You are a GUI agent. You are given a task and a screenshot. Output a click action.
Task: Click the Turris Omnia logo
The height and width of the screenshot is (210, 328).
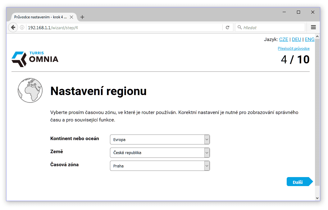coord(35,59)
